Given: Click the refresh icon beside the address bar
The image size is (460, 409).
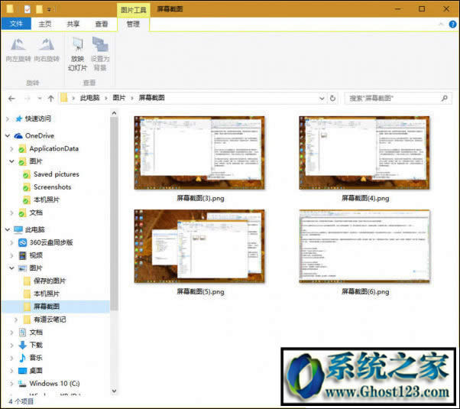Looking at the screenshot, I should pyautogui.click(x=332, y=99).
